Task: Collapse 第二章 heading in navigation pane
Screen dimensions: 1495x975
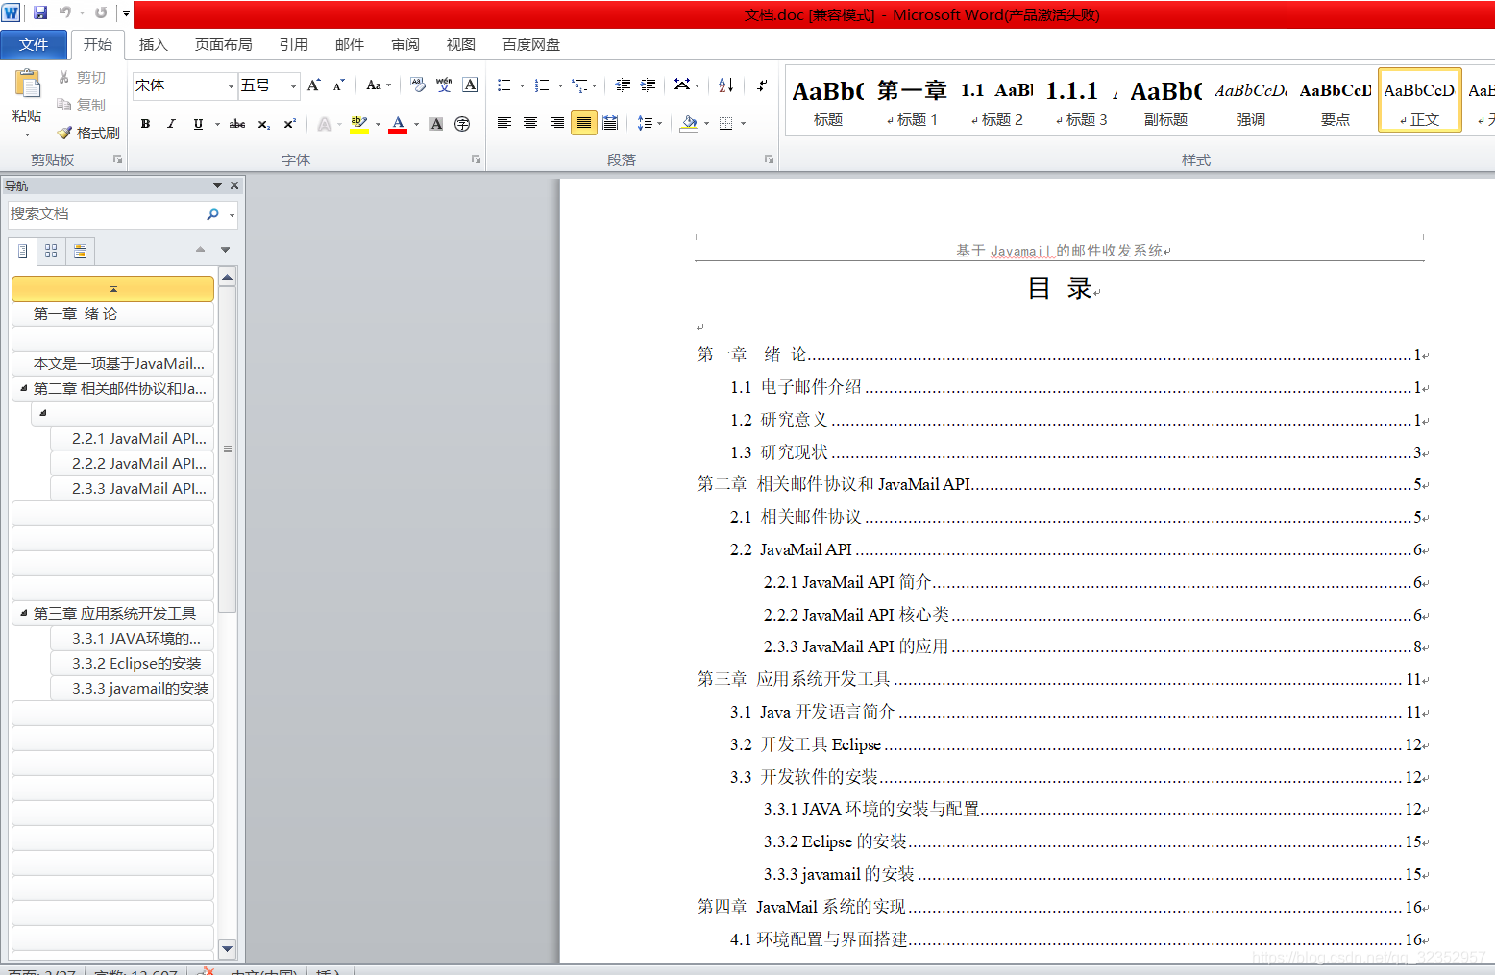Action: pos(24,388)
